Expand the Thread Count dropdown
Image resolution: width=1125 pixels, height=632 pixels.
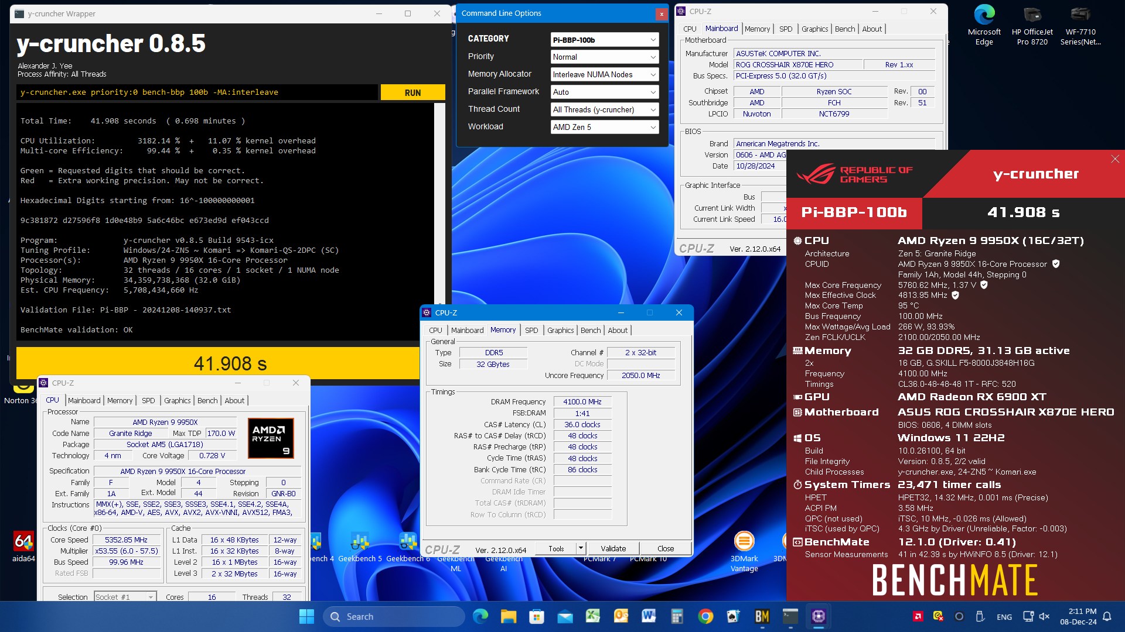click(x=604, y=109)
